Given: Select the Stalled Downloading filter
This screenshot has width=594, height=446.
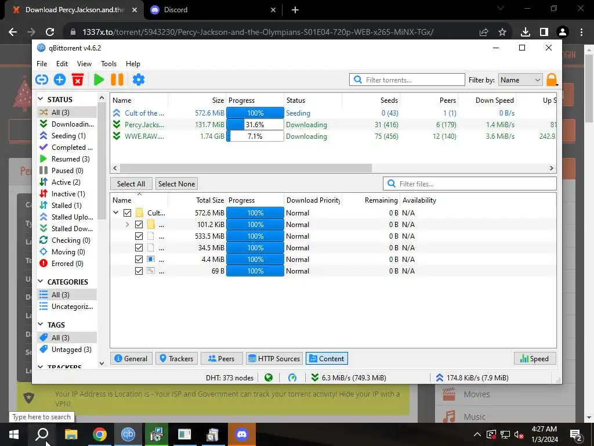Looking at the screenshot, I should 67,229.
